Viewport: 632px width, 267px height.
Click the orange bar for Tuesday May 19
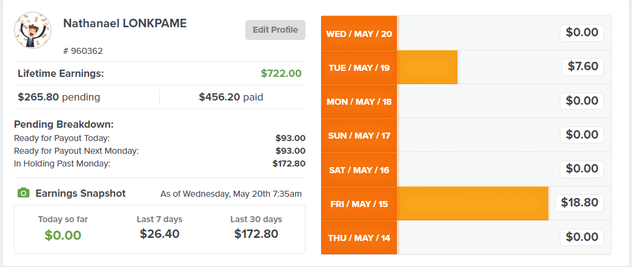[x=427, y=67]
